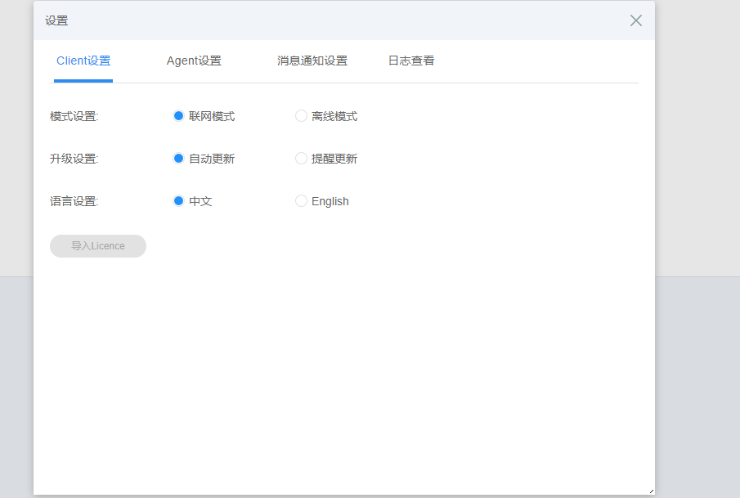Click the 语言设置 field label
The image size is (740, 498).
pyautogui.click(x=74, y=201)
